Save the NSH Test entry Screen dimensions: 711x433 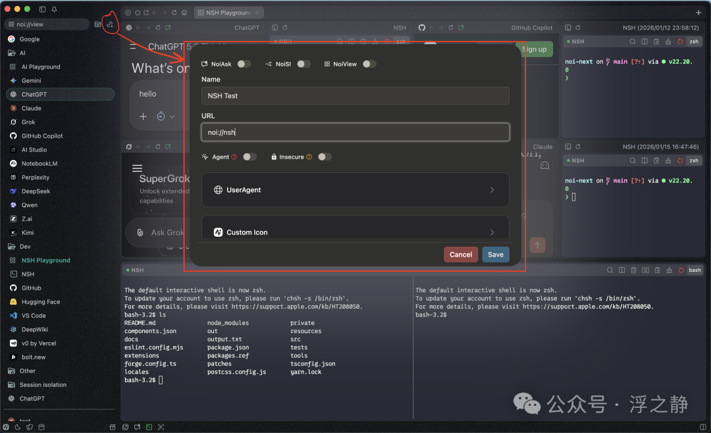(496, 255)
